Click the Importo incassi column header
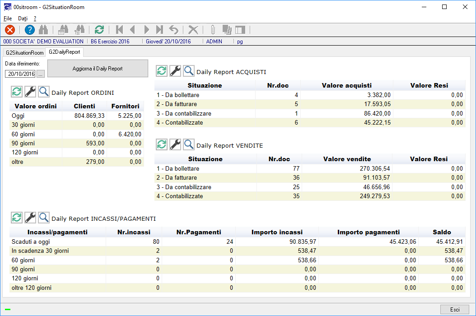The width and height of the screenshot is (476, 316). (277, 232)
